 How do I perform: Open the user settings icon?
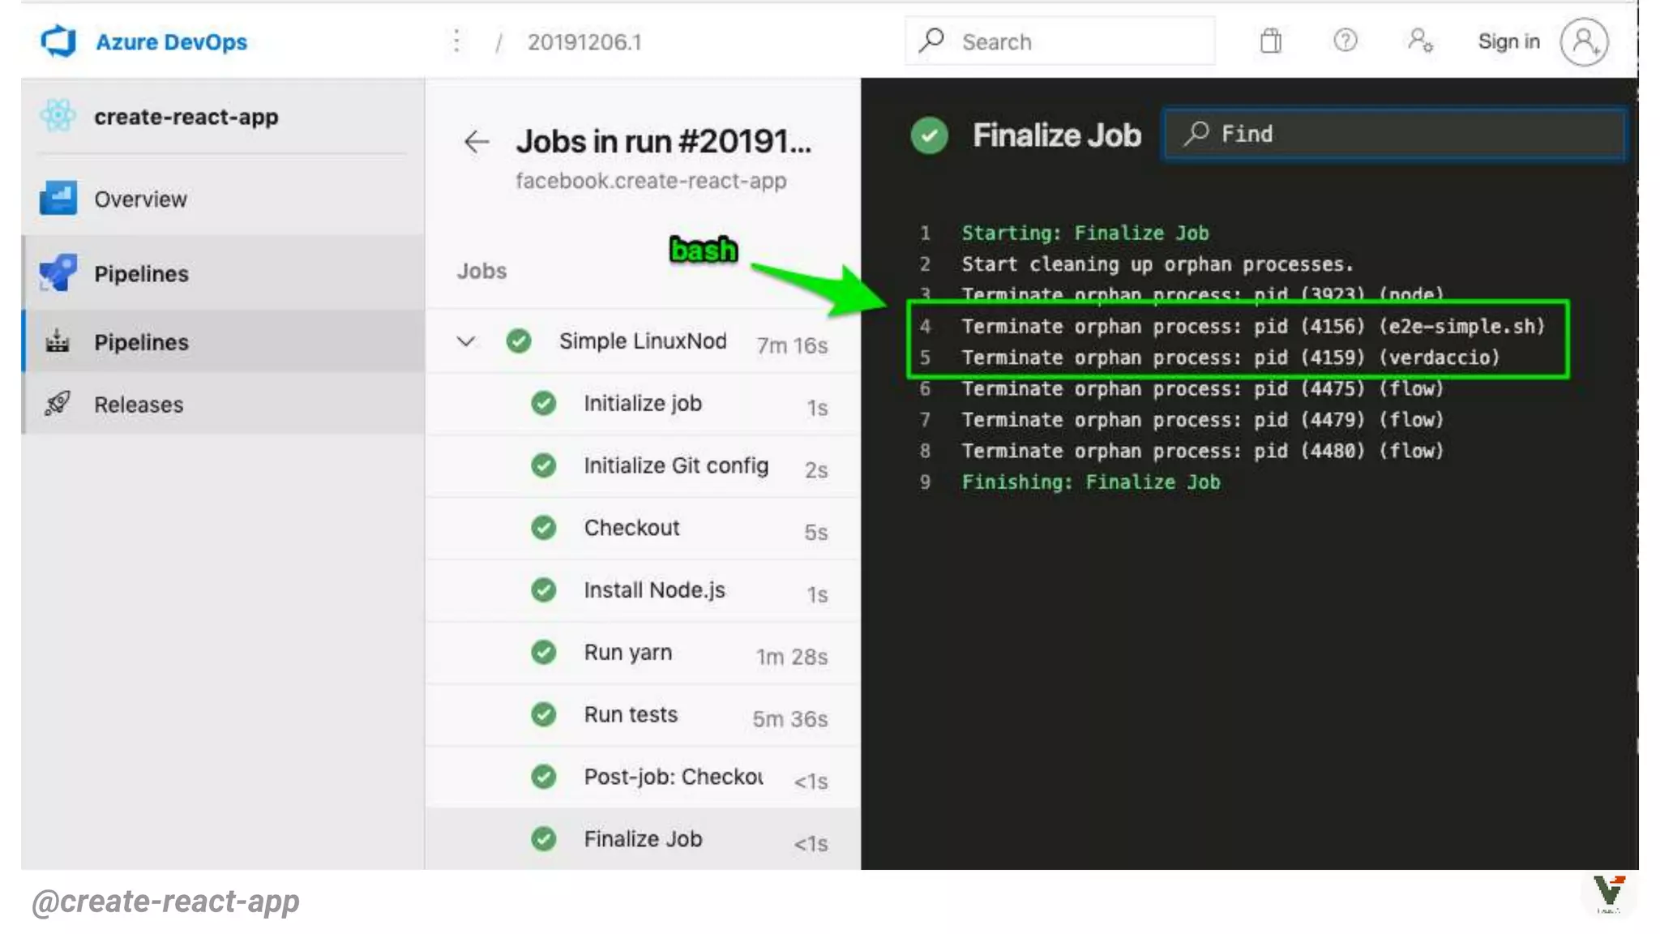(1420, 41)
